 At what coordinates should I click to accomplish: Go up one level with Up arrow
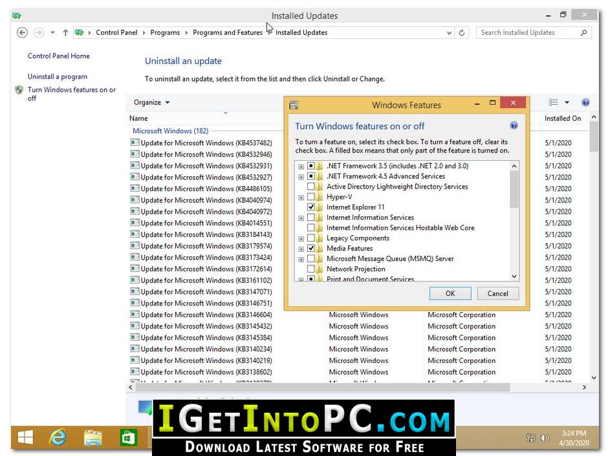[65, 32]
